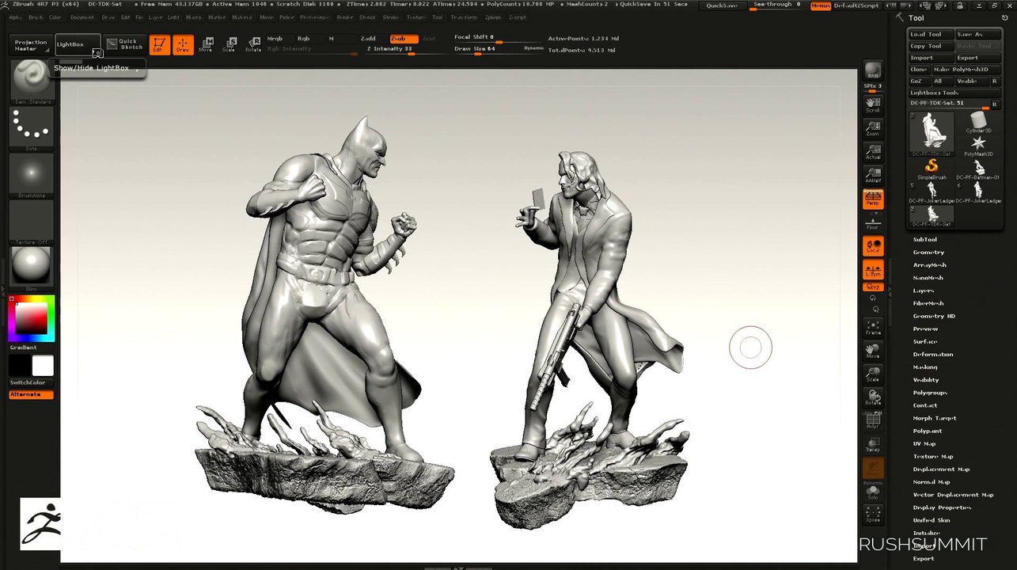1017x570 pixels.
Task: Click the Actual size icon
Action: pos(873,152)
